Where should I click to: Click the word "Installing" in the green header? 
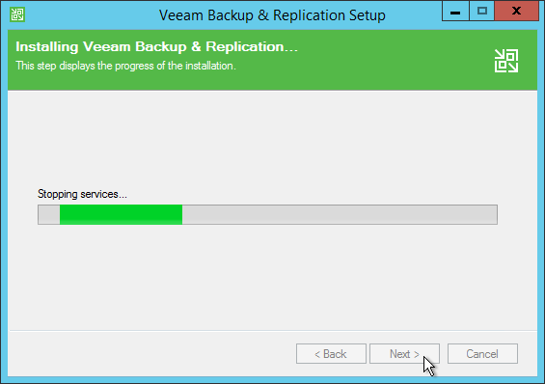[47, 47]
